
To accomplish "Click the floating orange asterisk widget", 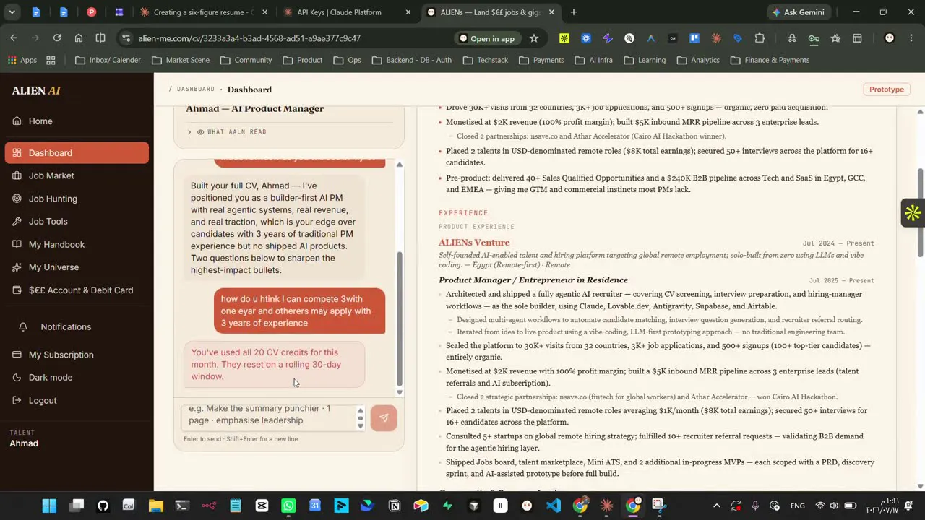I will click(913, 213).
